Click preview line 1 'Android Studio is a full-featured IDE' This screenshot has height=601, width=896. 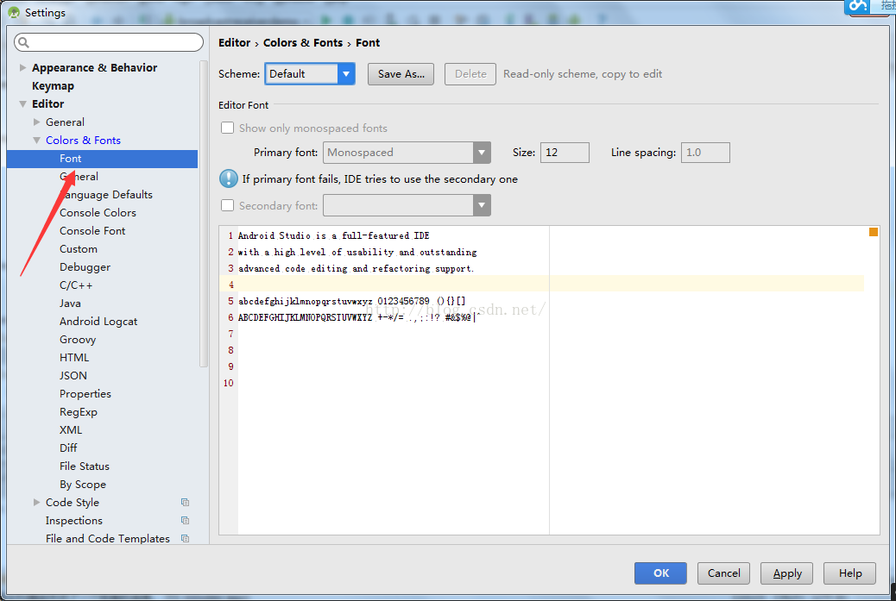334,235
